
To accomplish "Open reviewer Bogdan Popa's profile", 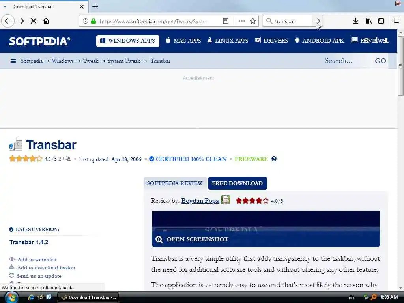I will pos(200,201).
